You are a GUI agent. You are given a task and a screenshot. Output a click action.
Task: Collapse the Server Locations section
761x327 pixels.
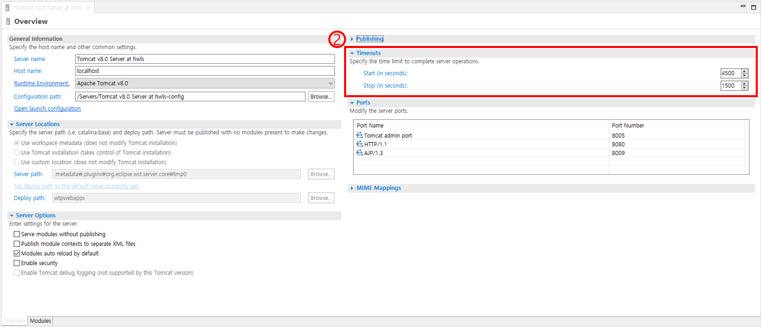point(12,124)
